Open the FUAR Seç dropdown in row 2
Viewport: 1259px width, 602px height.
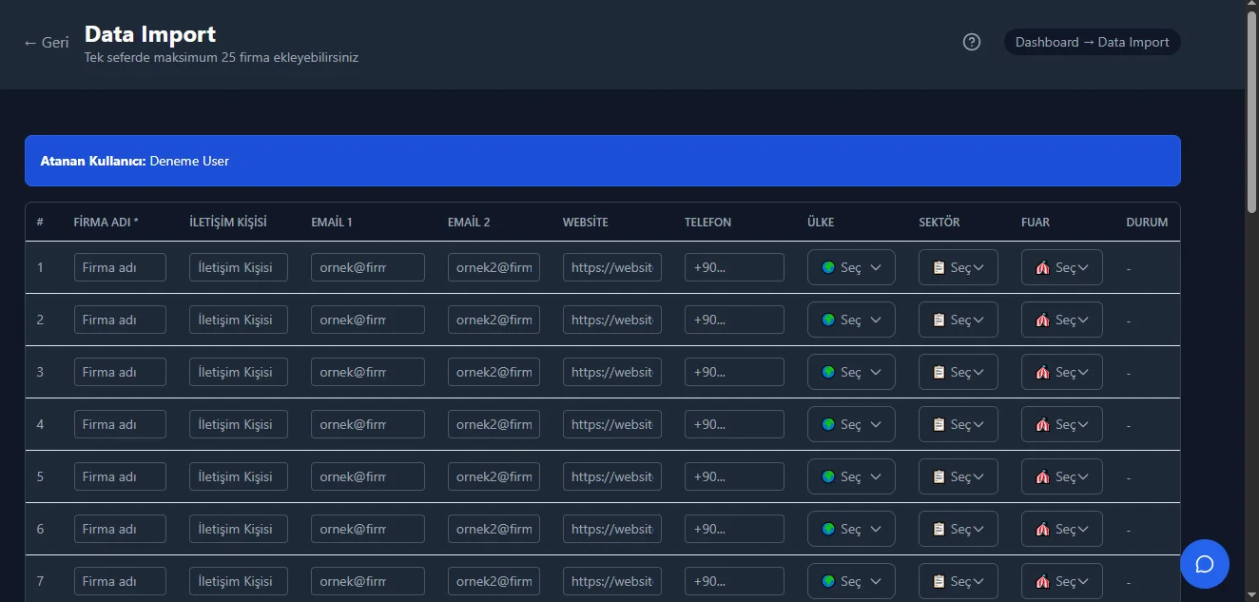[x=1061, y=320]
